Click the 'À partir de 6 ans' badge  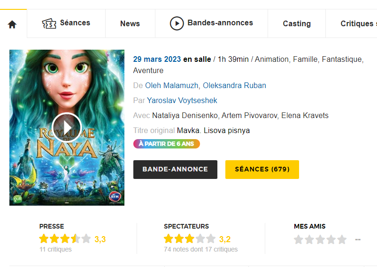pos(167,144)
